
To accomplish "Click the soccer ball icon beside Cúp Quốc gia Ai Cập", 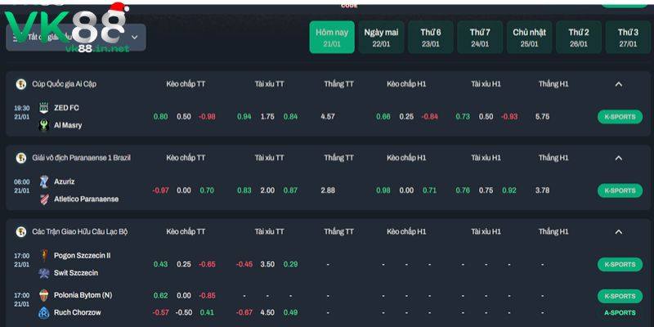I will [21, 84].
